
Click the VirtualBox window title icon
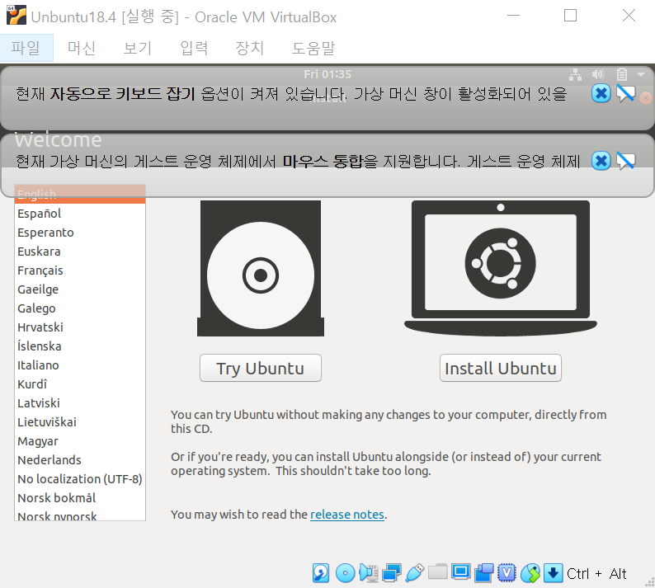click(x=16, y=16)
